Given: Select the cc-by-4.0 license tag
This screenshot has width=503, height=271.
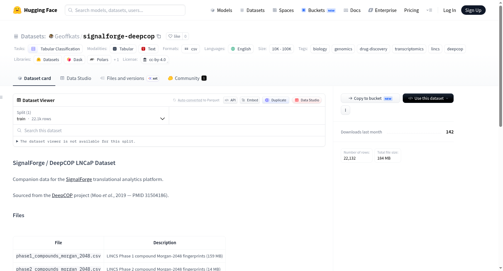Looking at the screenshot, I should pyautogui.click(x=154, y=59).
